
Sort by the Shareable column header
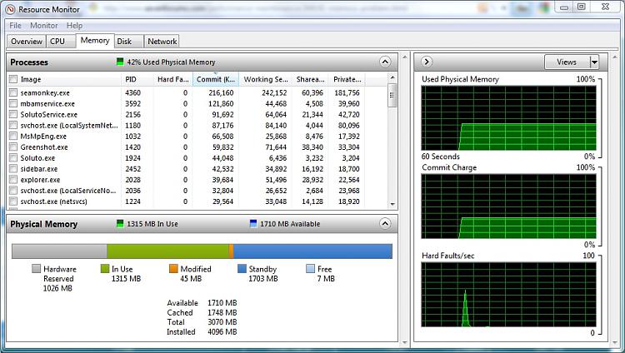point(310,79)
